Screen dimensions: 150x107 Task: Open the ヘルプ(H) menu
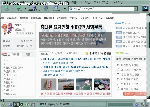coord(118,2)
